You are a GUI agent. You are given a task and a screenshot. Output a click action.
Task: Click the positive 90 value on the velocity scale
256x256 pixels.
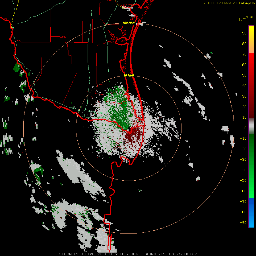tap(244, 33)
